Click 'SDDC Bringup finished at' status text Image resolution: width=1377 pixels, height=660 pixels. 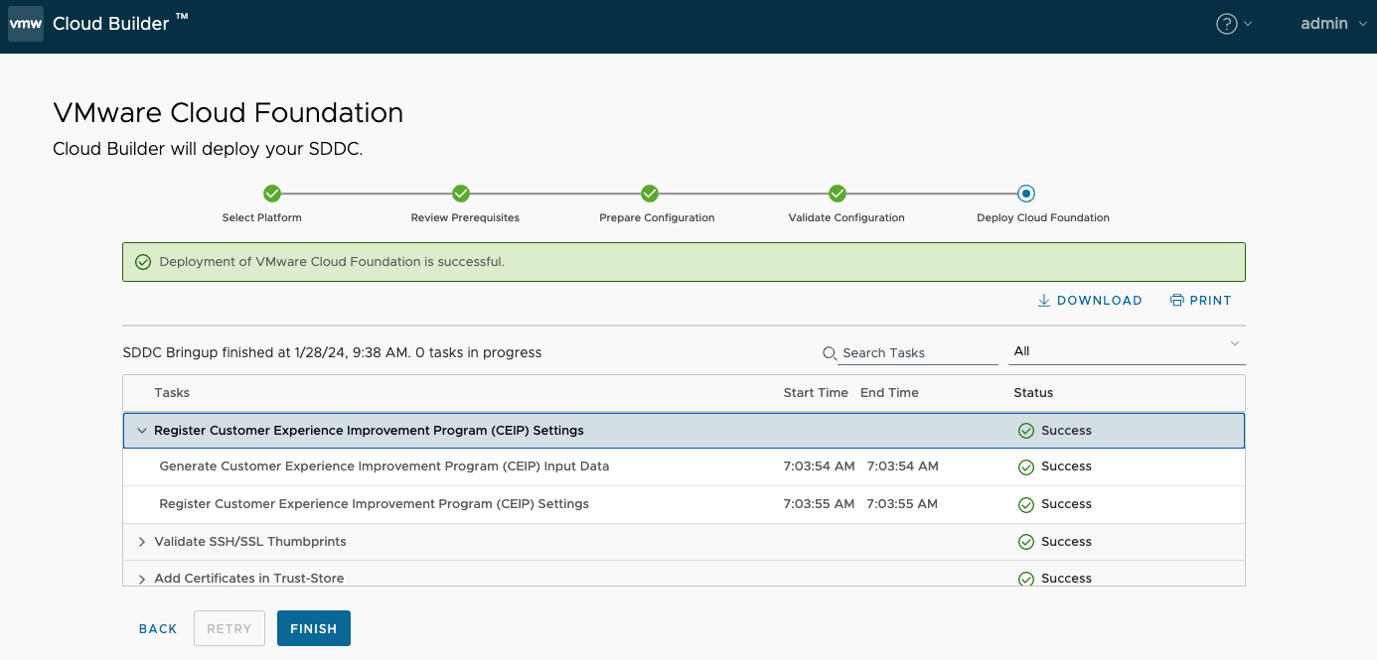click(332, 352)
